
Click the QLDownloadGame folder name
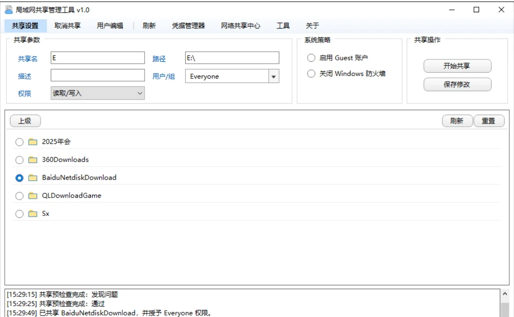[x=71, y=196]
